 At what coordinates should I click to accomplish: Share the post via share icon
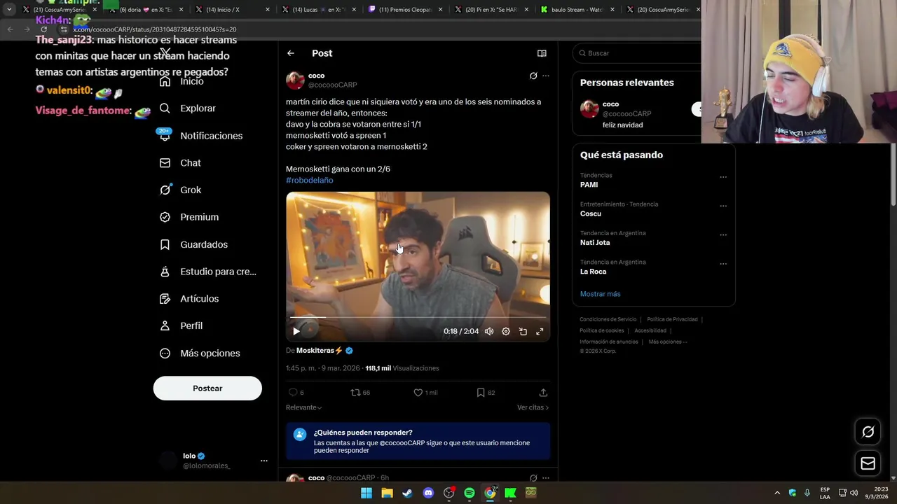click(x=543, y=393)
